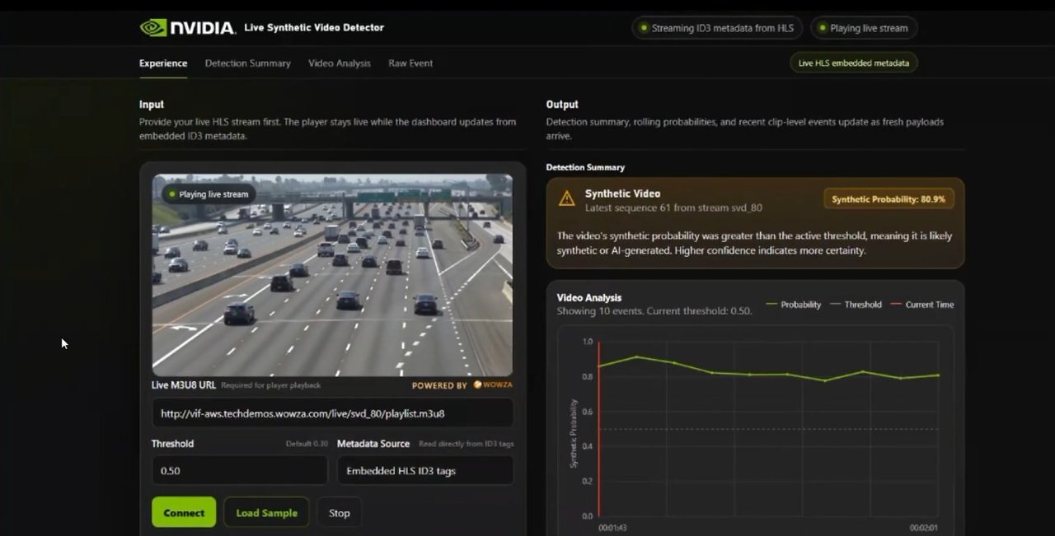
Task: Click the Load Sample button
Action: 266,512
